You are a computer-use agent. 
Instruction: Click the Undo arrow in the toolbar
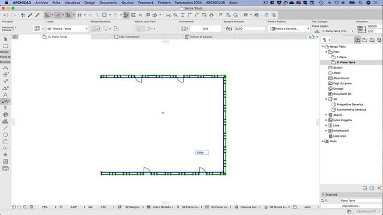click(6, 15)
